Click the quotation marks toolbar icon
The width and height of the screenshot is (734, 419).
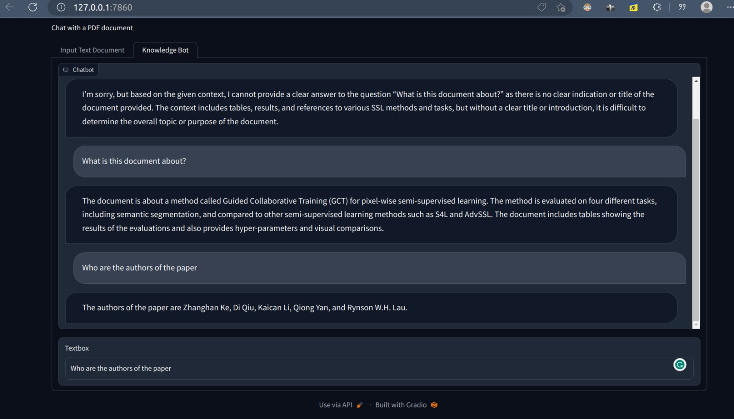pos(682,7)
